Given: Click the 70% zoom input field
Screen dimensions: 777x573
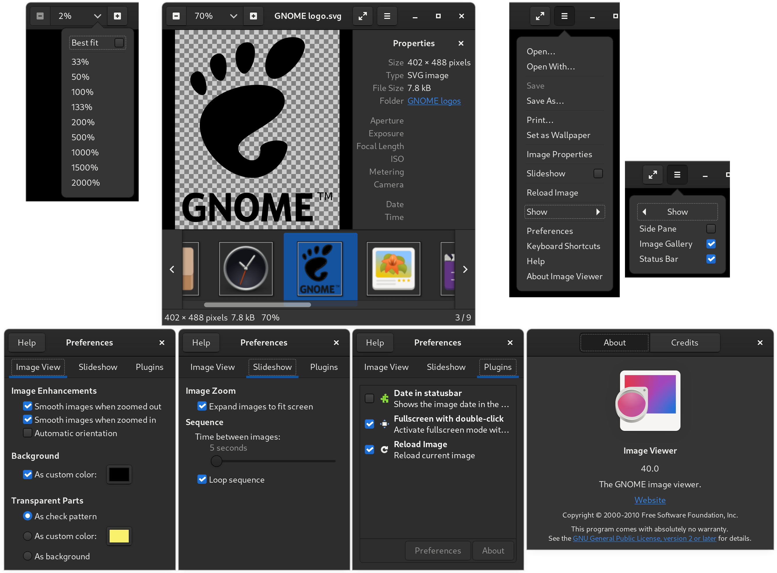Looking at the screenshot, I should (208, 16).
